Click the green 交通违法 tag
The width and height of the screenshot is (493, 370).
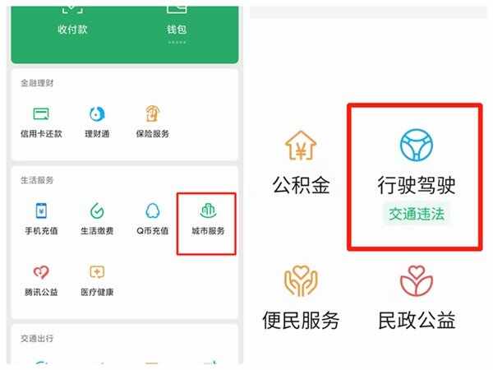pos(417,215)
